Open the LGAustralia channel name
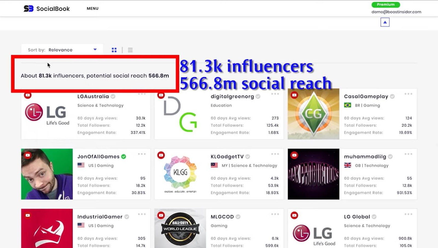The width and height of the screenshot is (438, 248). [x=93, y=96]
